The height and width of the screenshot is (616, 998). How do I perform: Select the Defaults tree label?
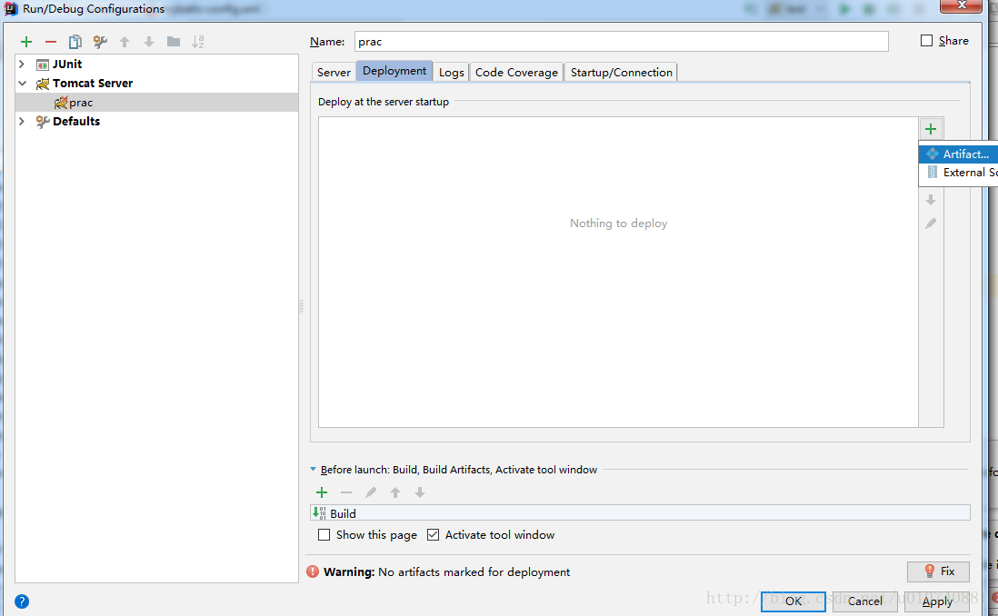76,122
